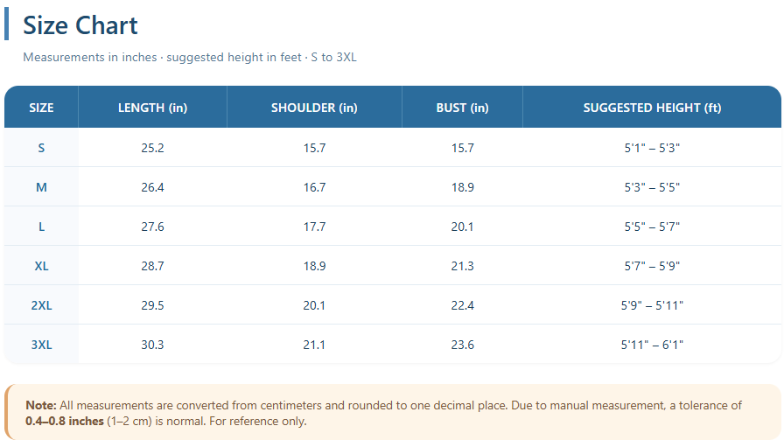Click the 2XL size row label
The image size is (784, 447).
41,305
